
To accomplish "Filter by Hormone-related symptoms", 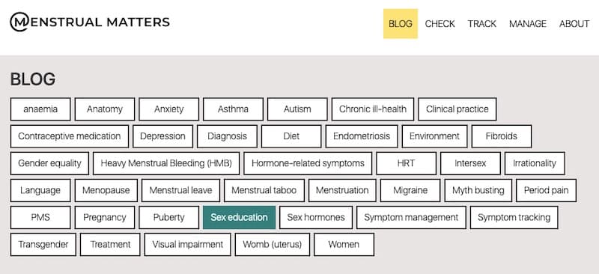I will point(308,163).
